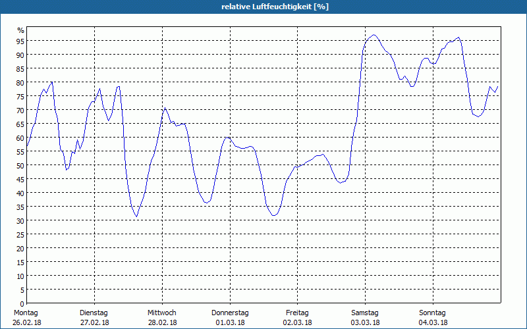Select the Donnerstag 01.03.18 date label
Screen dimensions: 527x329
pyautogui.click(x=230, y=318)
